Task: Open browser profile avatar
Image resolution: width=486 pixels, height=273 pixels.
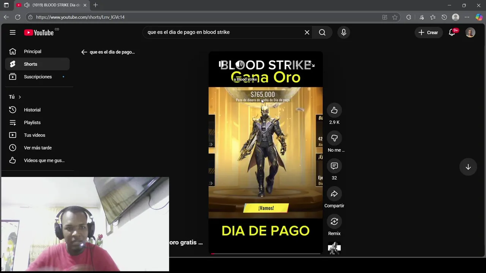Action: click(456, 17)
